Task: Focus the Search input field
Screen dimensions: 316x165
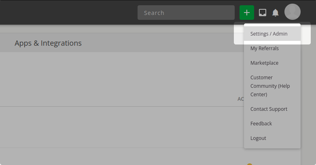Action: pyautogui.click(x=186, y=13)
